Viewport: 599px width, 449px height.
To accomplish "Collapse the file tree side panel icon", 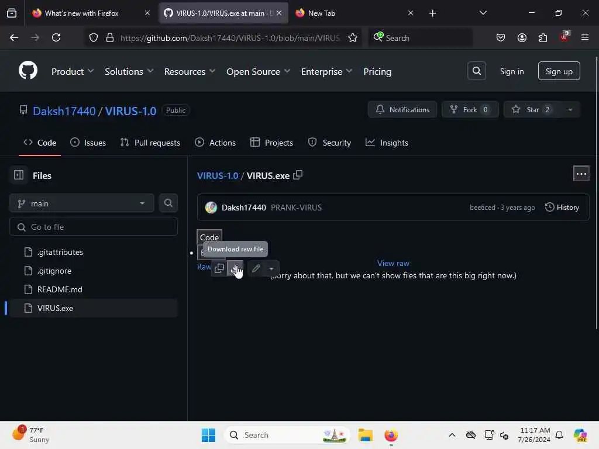I will point(18,175).
